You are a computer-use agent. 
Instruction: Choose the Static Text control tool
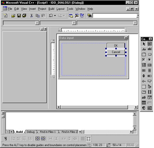(x=144, y=49)
